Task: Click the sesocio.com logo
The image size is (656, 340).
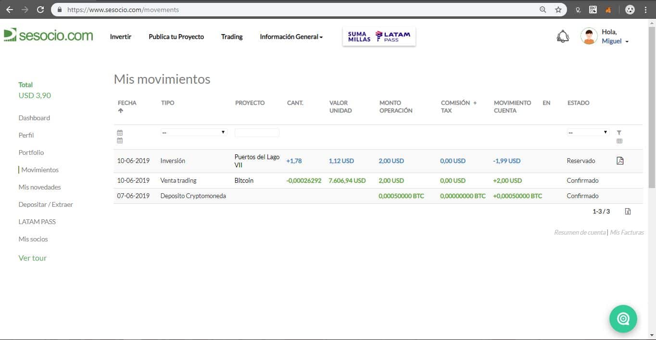Action: point(48,35)
